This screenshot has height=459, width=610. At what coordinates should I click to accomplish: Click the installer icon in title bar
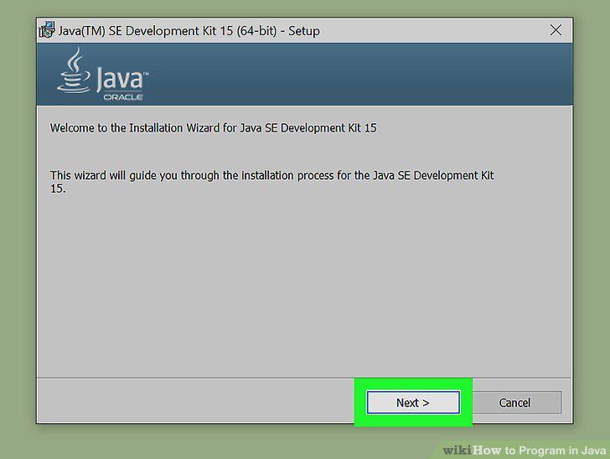pyautogui.click(x=47, y=30)
